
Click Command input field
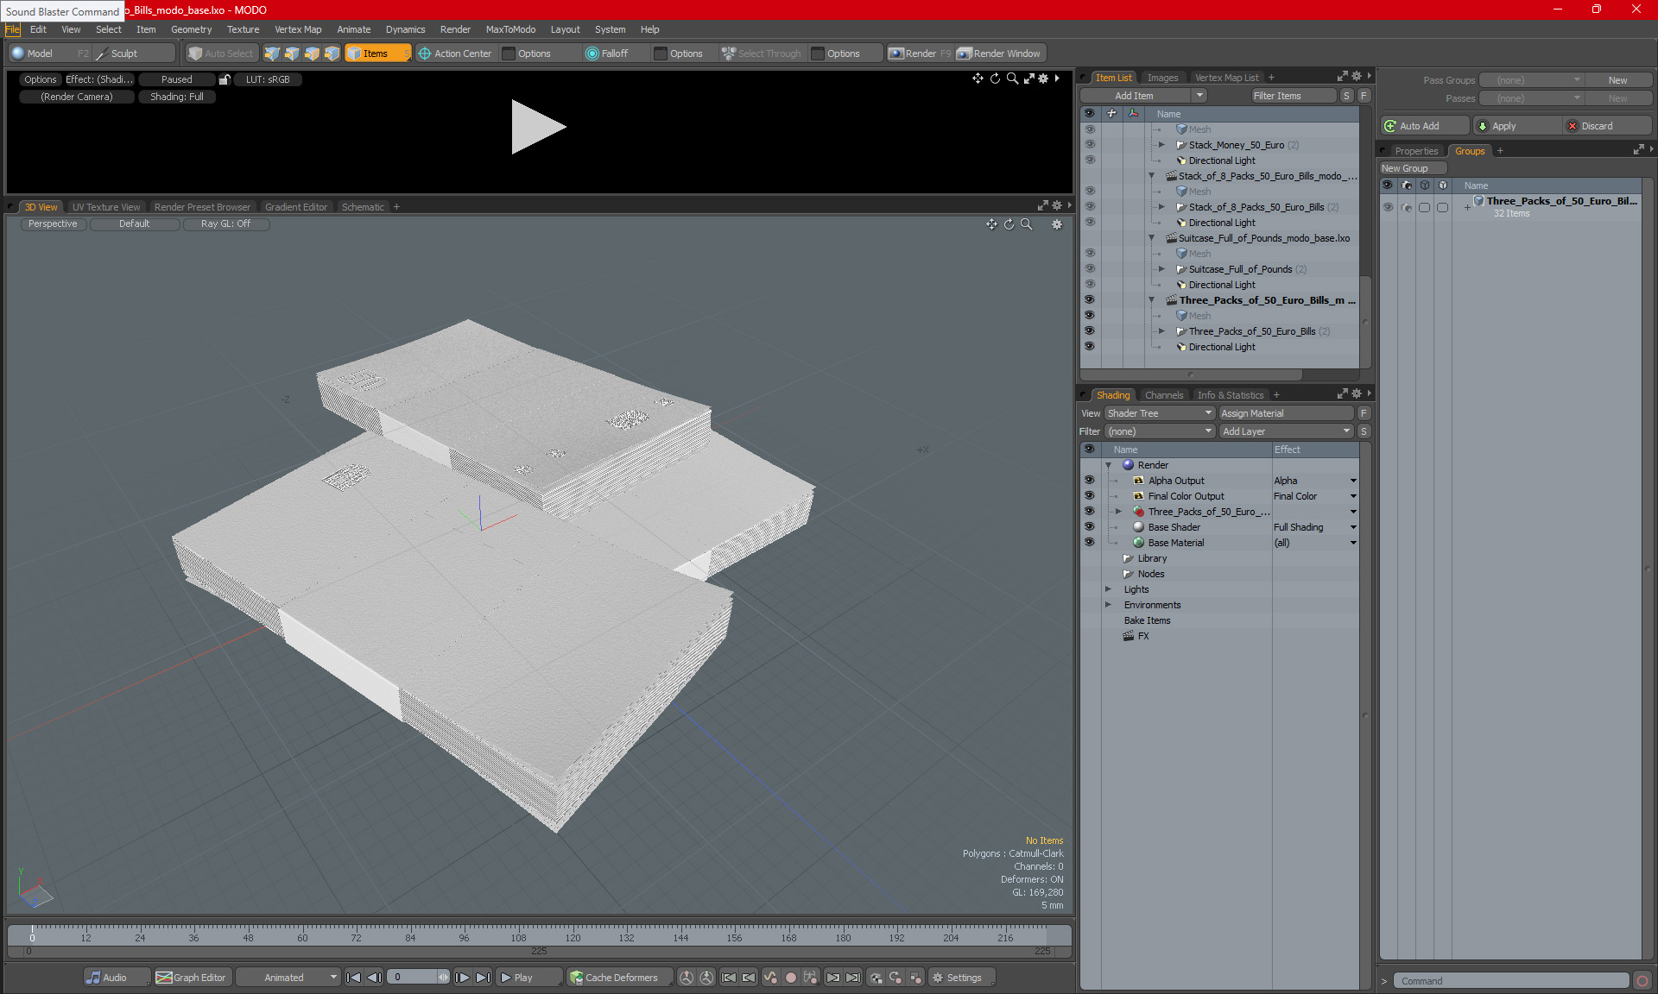coord(1513,981)
